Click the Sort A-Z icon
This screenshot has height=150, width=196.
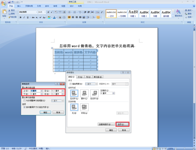[x=98, y=12]
